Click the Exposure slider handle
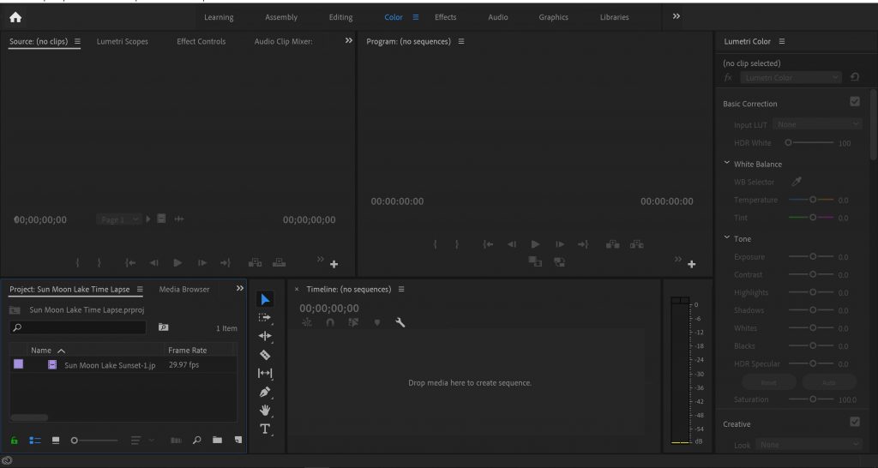This screenshot has height=468, width=878. click(813, 256)
